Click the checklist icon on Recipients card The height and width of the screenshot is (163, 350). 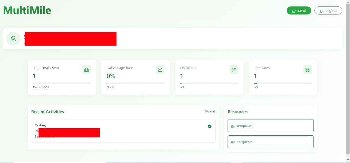coord(234,70)
